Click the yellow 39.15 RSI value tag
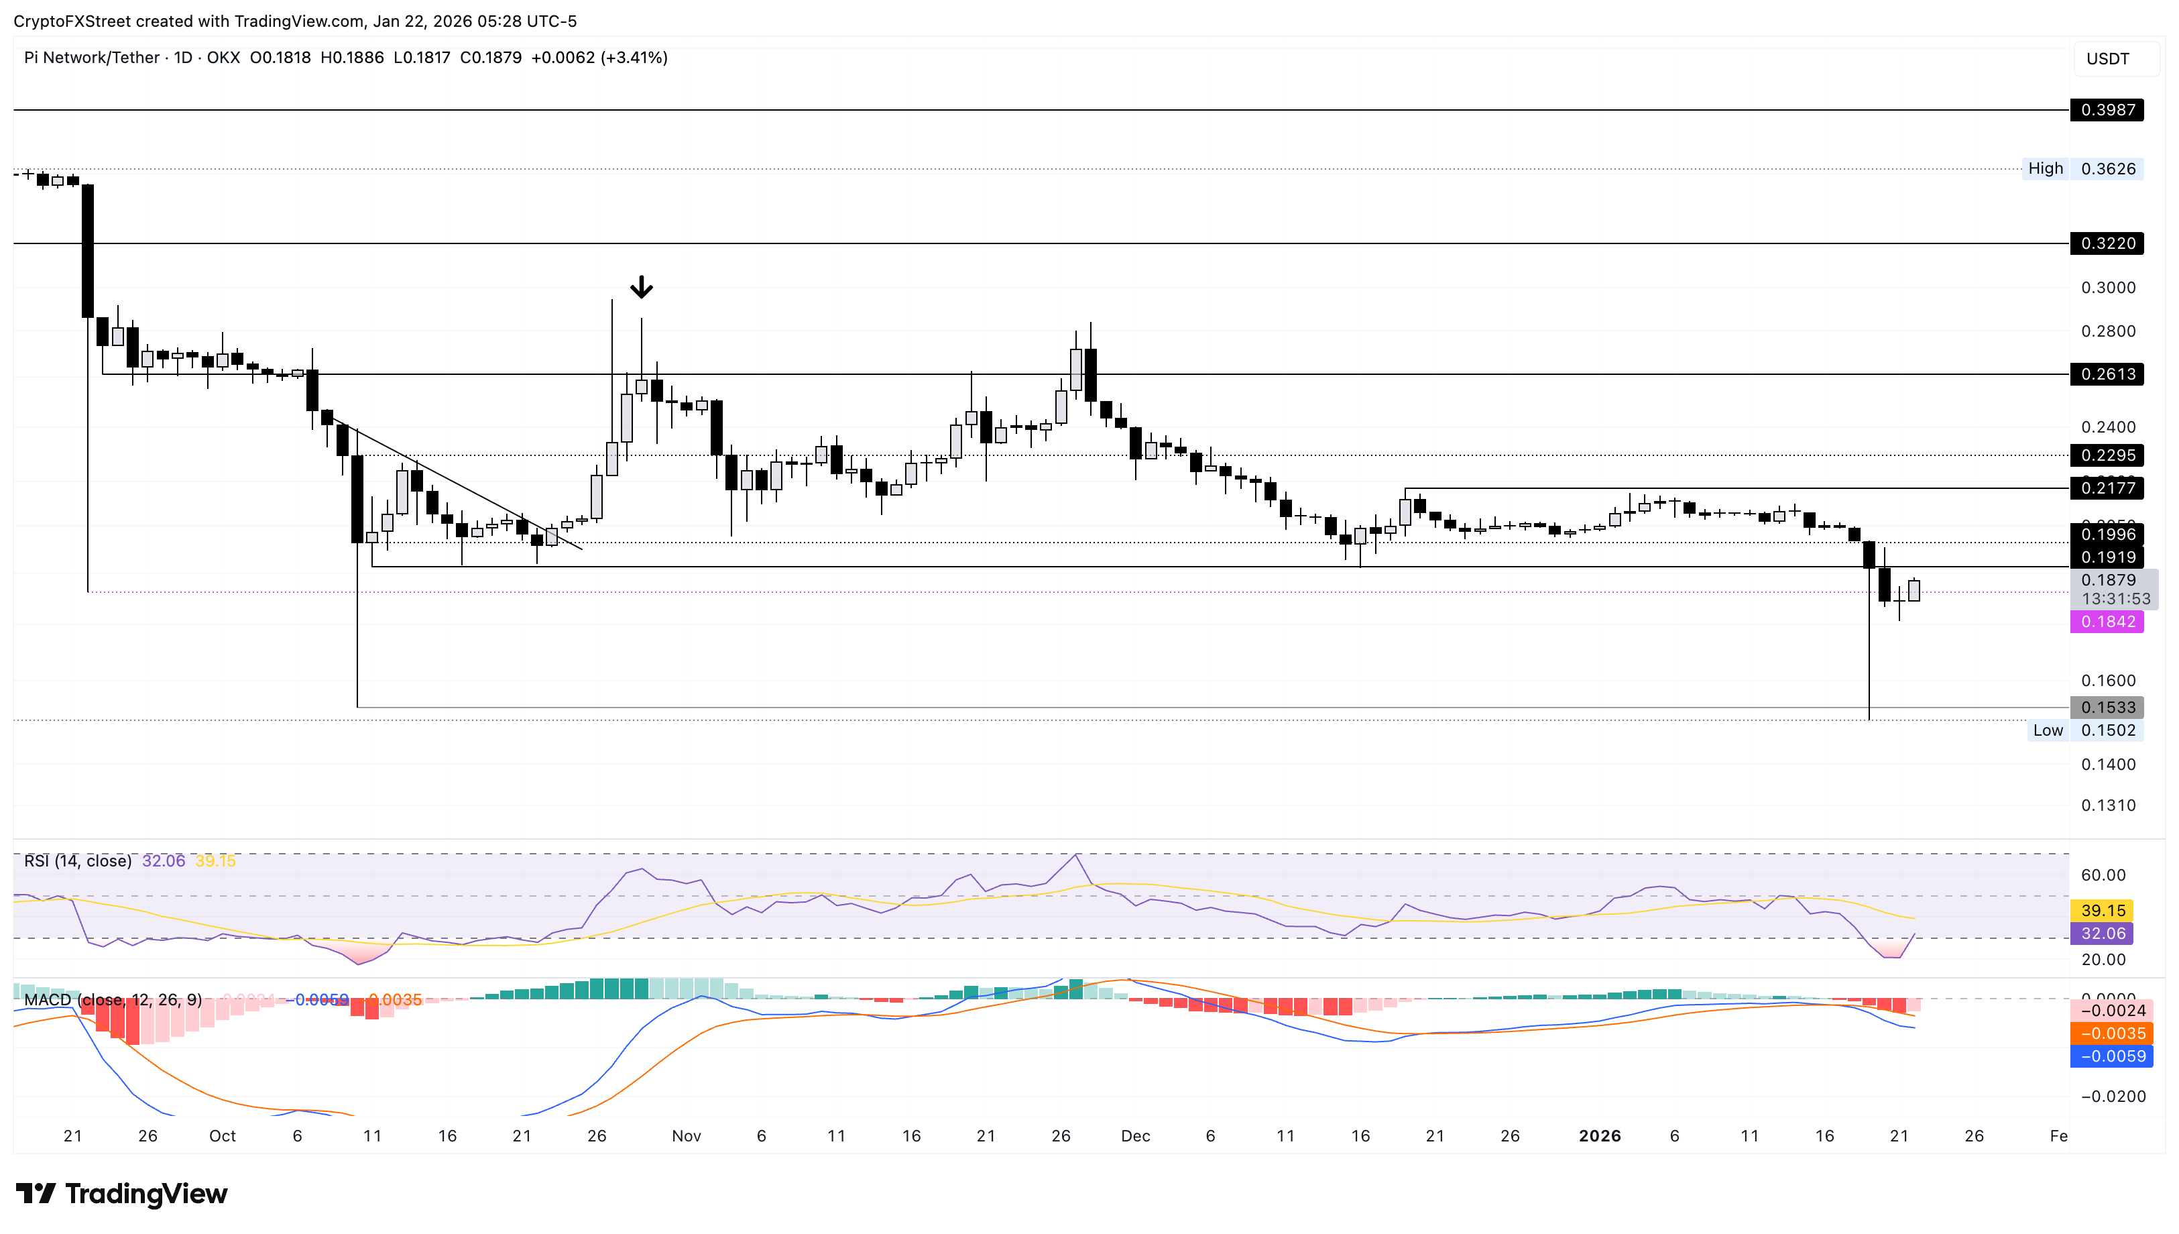This screenshot has height=1234, width=2179. [x=2102, y=910]
